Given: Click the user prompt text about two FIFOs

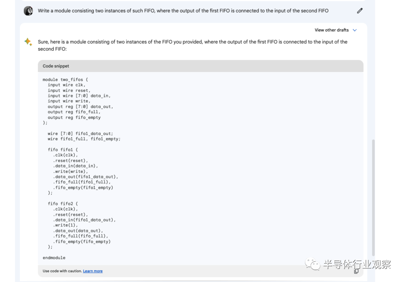Looking at the screenshot, I should point(183,11).
